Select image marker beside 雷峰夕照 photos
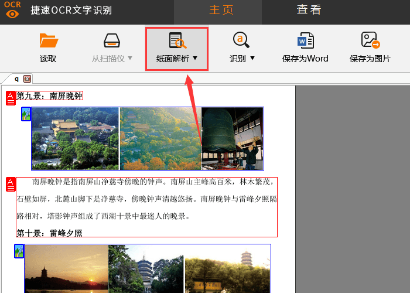This screenshot has height=293, width=410. tap(19, 251)
